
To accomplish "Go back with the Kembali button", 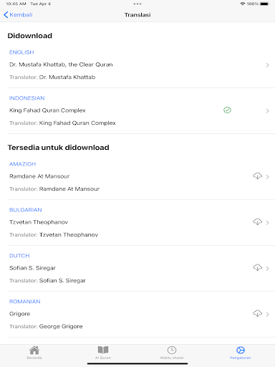I will 18,15.
